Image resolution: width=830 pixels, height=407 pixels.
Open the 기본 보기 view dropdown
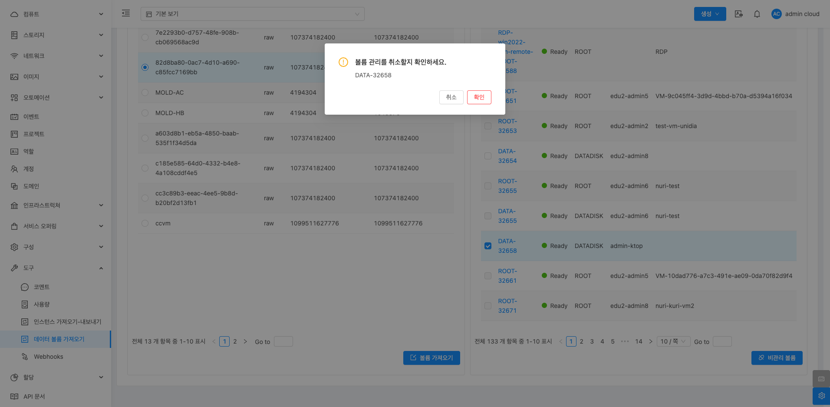tap(252, 14)
